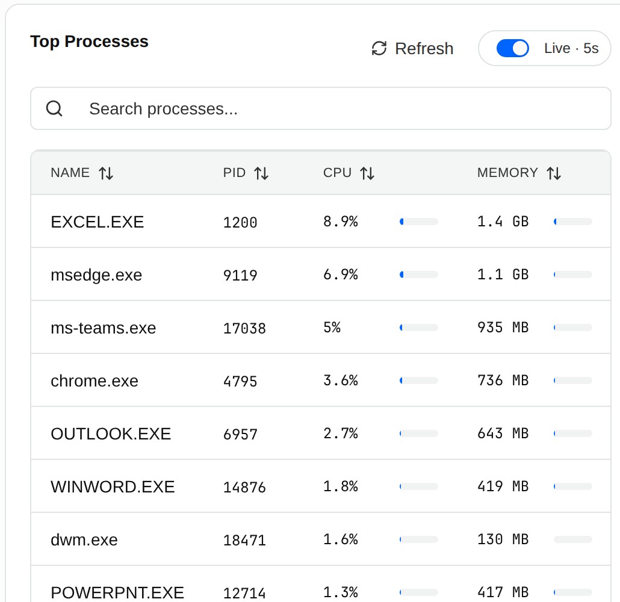Click the MEMORY column header label
Image resolution: width=620 pixels, height=602 pixels.
[x=507, y=173]
